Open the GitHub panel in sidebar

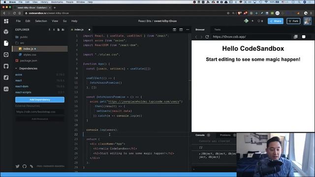click(x=6, y=66)
